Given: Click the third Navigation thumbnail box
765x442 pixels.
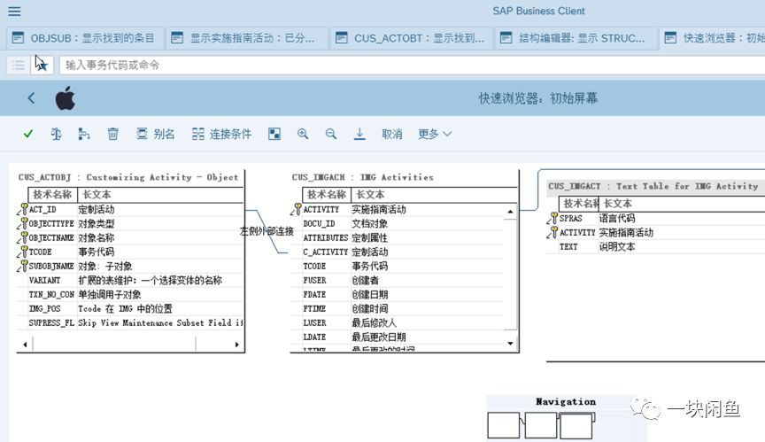Looking at the screenshot, I should click(x=576, y=425).
